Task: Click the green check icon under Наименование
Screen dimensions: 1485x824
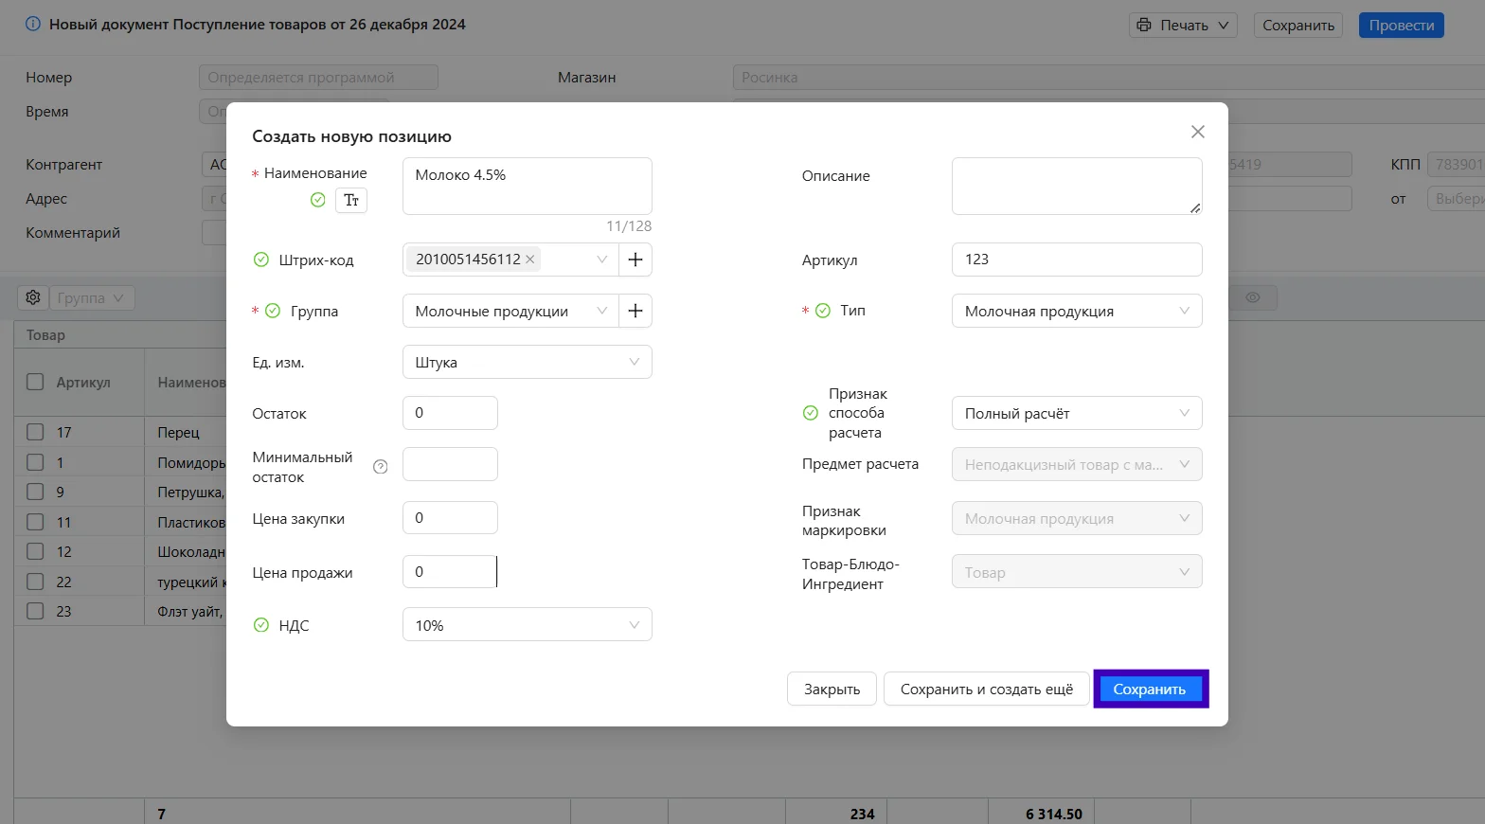Action: pyautogui.click(x=318, y=200)
